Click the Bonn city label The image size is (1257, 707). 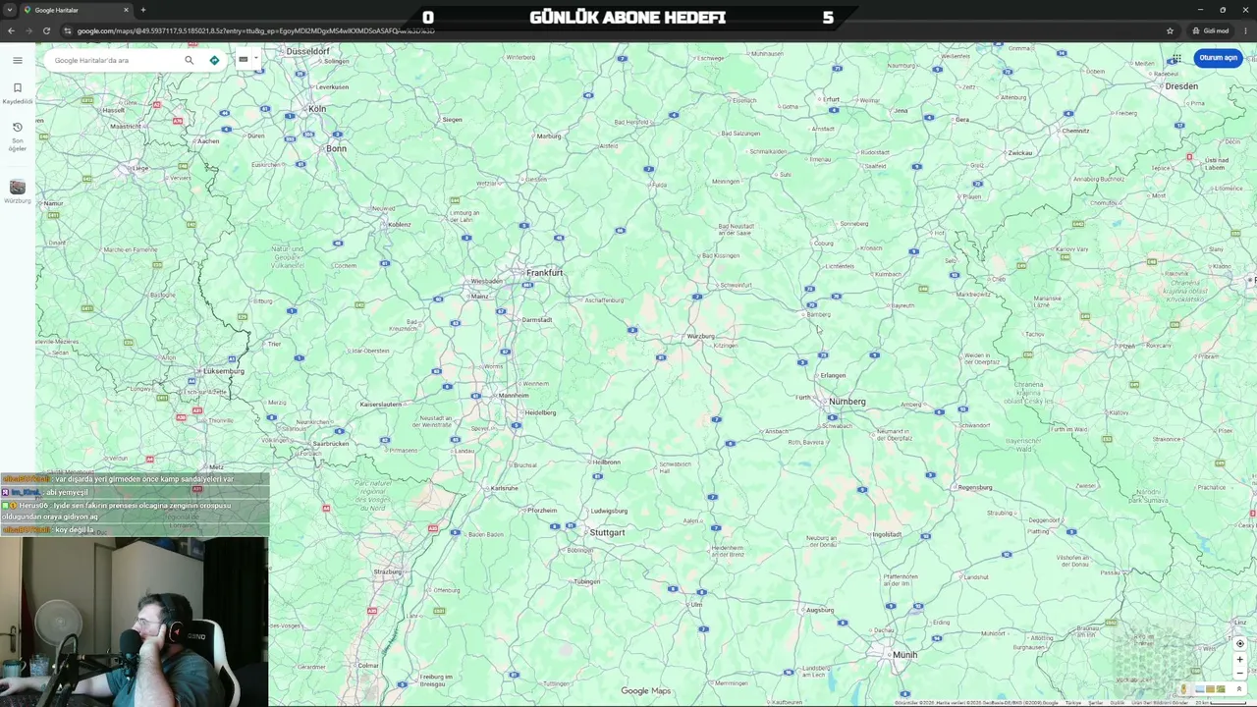[336, 148]
